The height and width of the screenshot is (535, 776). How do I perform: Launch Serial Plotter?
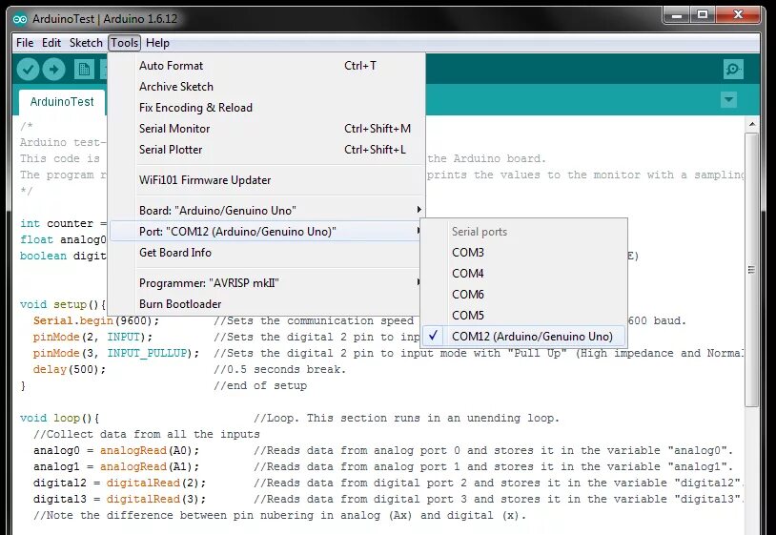click(x=267, y=150)
